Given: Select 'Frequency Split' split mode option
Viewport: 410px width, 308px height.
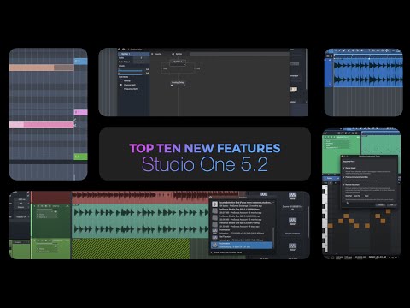Looking at the screenshot, I should 131,89.
